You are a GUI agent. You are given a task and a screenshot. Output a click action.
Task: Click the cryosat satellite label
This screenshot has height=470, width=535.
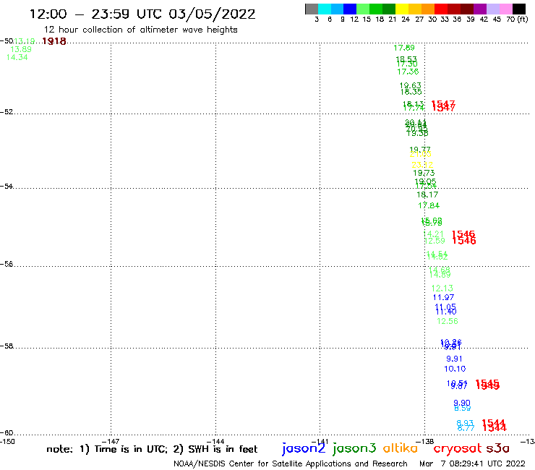point(457,448)
